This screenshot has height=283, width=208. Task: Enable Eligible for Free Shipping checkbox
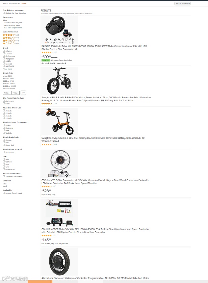click(4, 13)
